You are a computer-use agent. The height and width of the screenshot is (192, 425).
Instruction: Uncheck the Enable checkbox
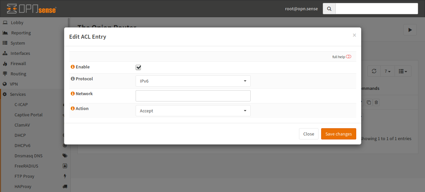tap(138, 67)
